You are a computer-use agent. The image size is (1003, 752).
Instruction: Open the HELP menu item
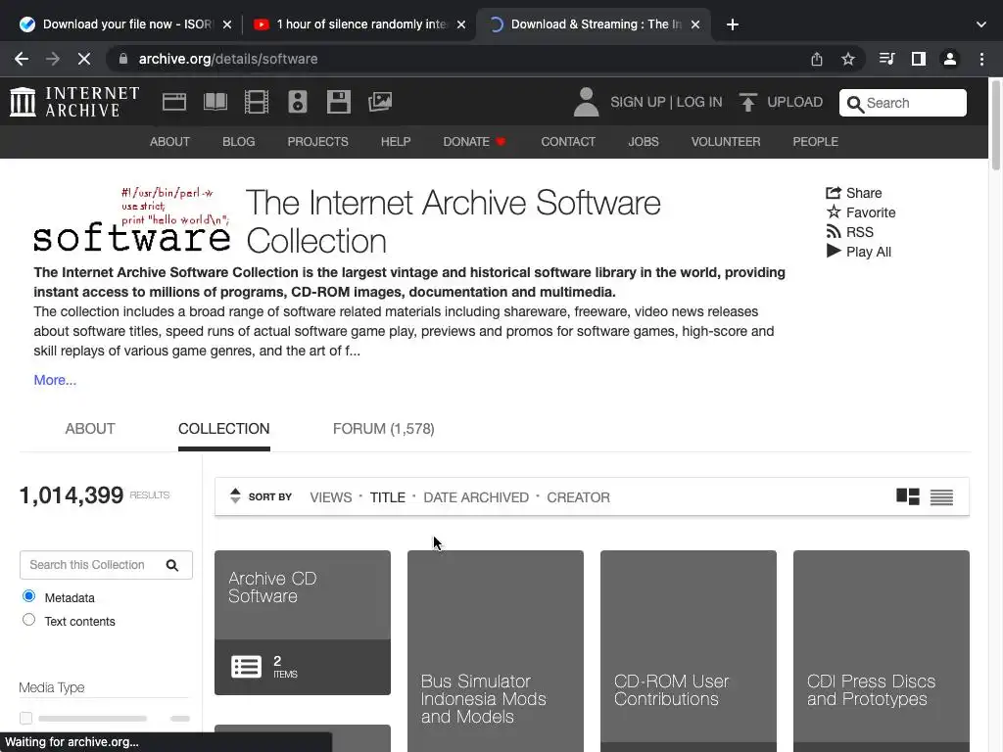(396, 142)
